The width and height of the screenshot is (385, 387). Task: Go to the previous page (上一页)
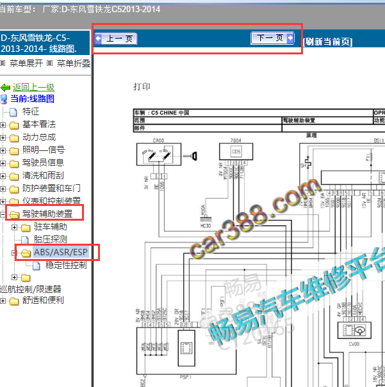116,39
